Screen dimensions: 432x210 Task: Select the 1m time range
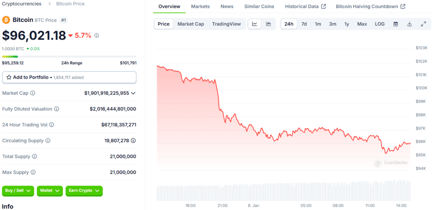318,24
